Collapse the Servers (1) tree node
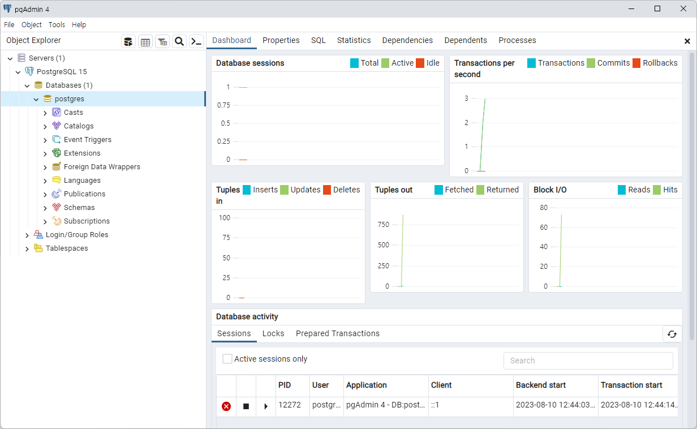The image size is (697, 429). [x=10, y=58]
